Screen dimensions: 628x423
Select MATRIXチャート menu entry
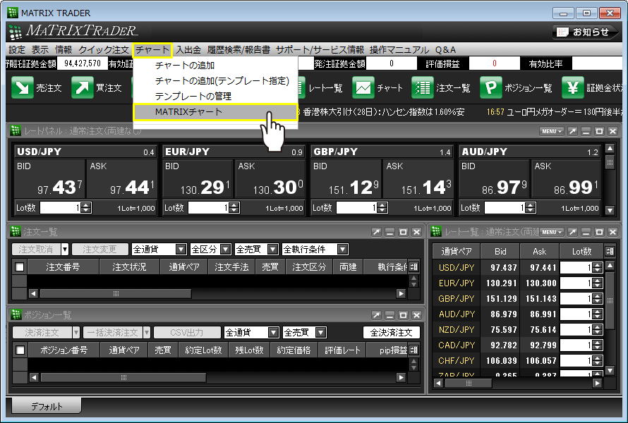[216, 112]
